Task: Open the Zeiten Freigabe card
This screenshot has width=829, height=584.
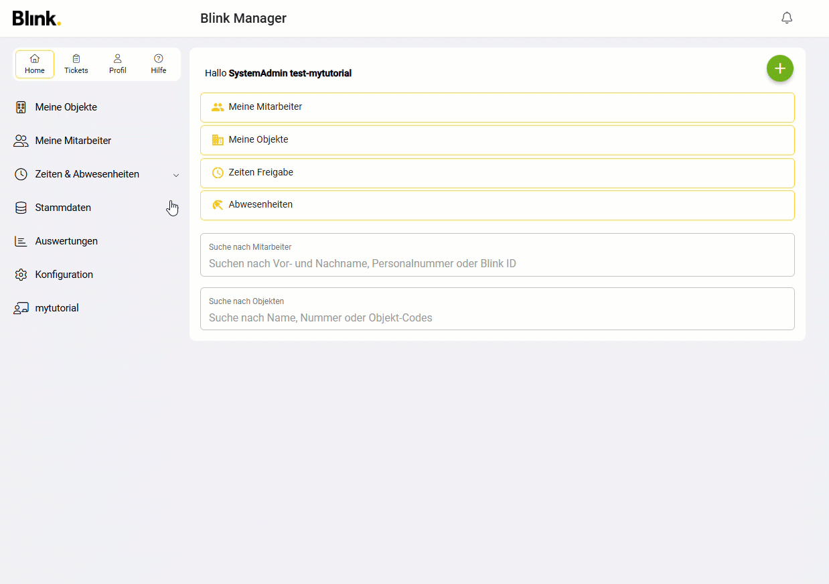Action: [497, 172]
